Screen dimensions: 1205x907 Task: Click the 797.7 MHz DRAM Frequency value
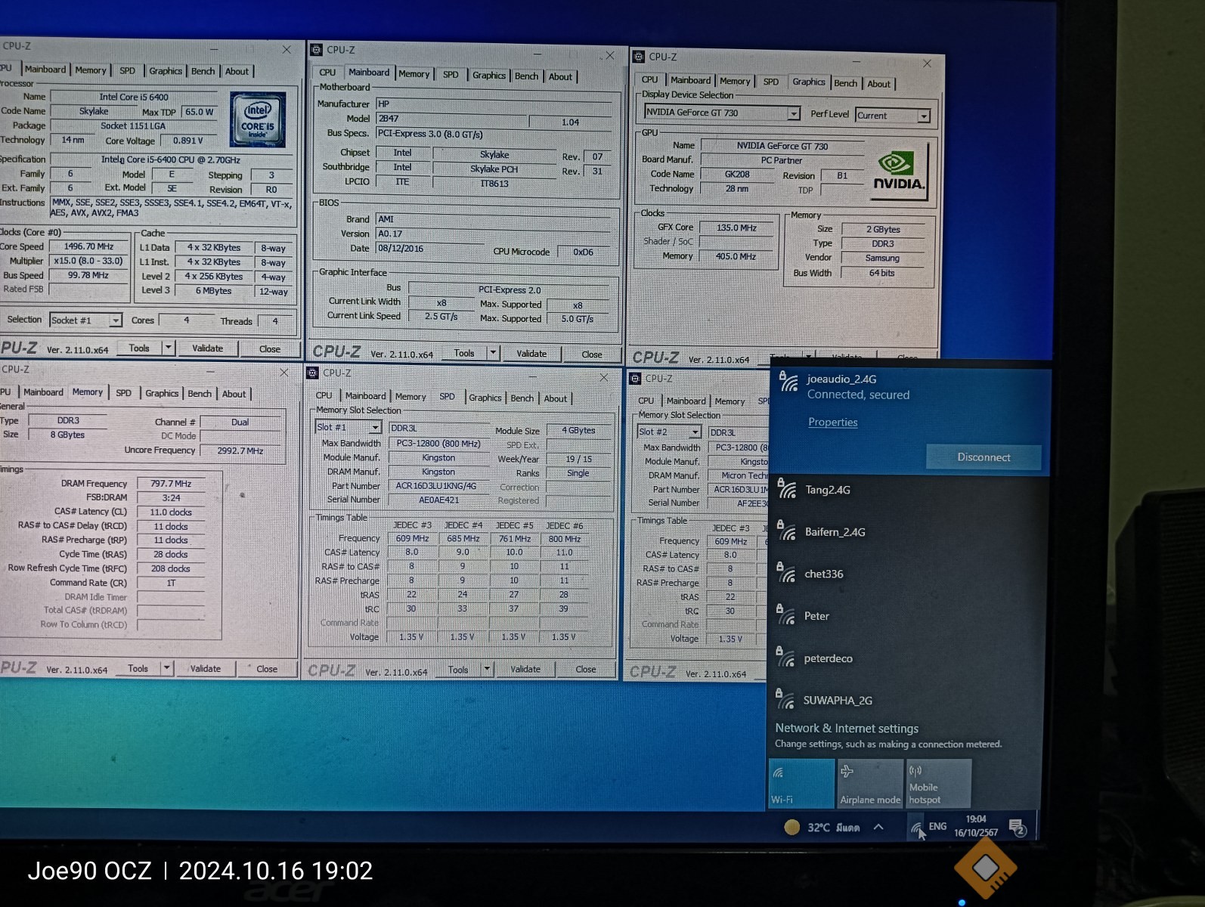[x=171, y=484]
